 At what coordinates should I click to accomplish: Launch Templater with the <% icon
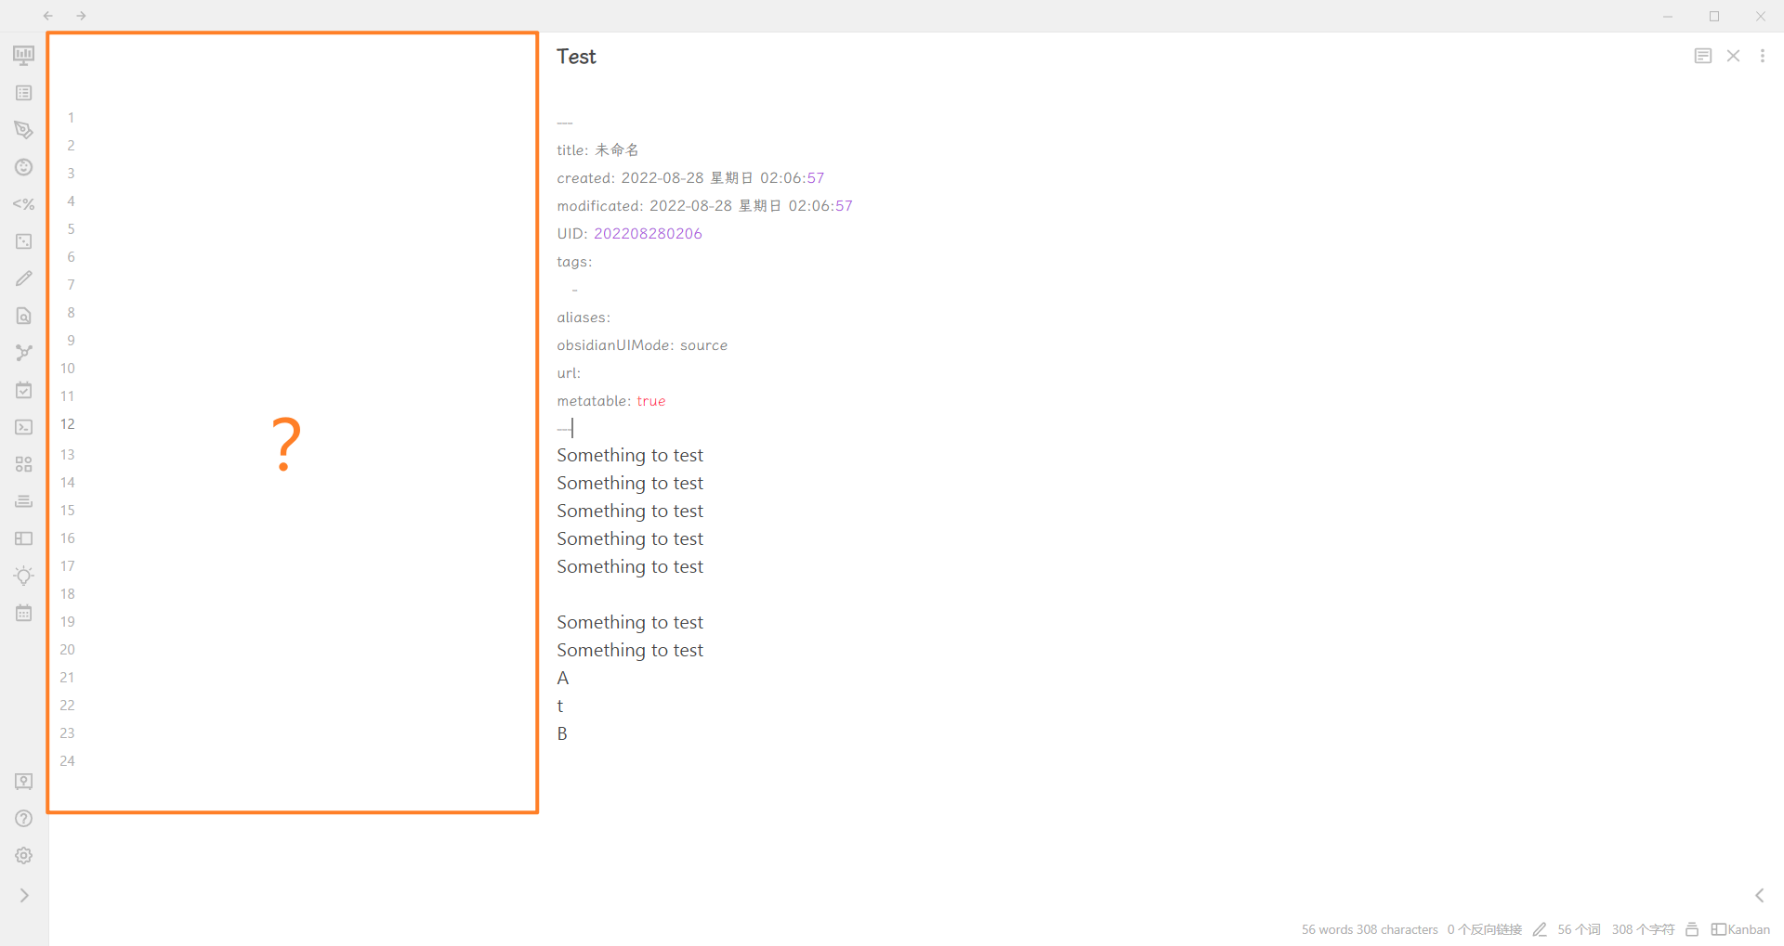pyautogui.click(x=23, y=203)
